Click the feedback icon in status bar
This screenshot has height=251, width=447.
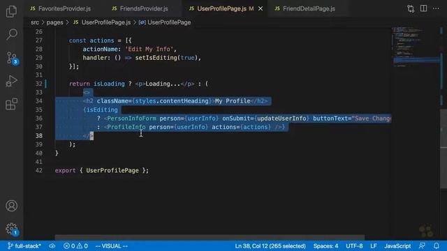[422, 246]
